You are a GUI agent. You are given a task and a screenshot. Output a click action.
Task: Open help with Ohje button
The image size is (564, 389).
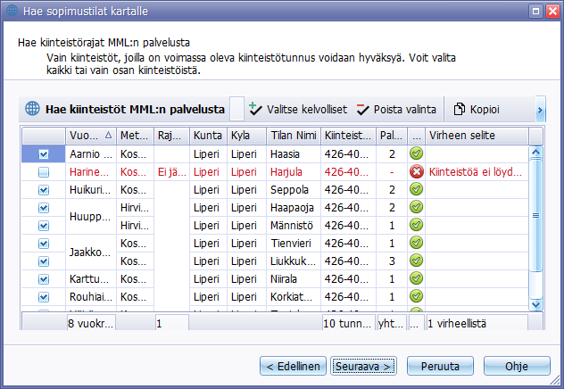[517, 366]
